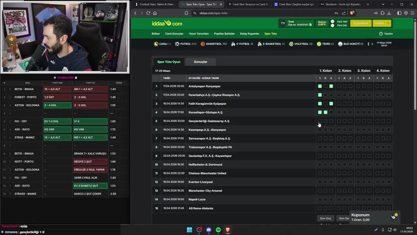This screenshot has width=417, height=235.
Task: Go back using the browser back arrow
Action: click(x=136, y=13)
